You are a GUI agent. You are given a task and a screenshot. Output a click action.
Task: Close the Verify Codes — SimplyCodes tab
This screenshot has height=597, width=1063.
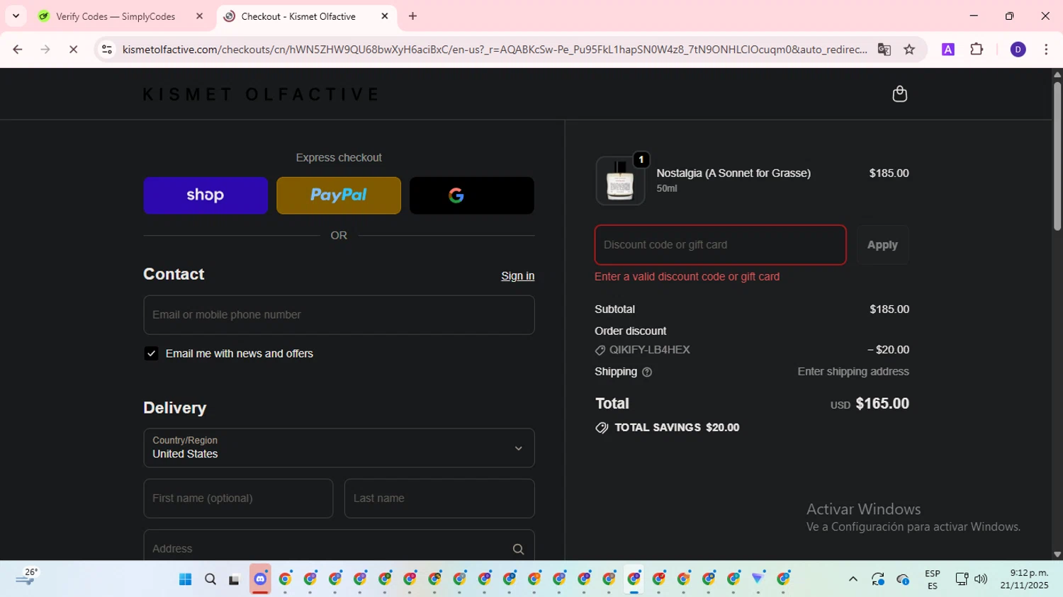pos(199,16)
